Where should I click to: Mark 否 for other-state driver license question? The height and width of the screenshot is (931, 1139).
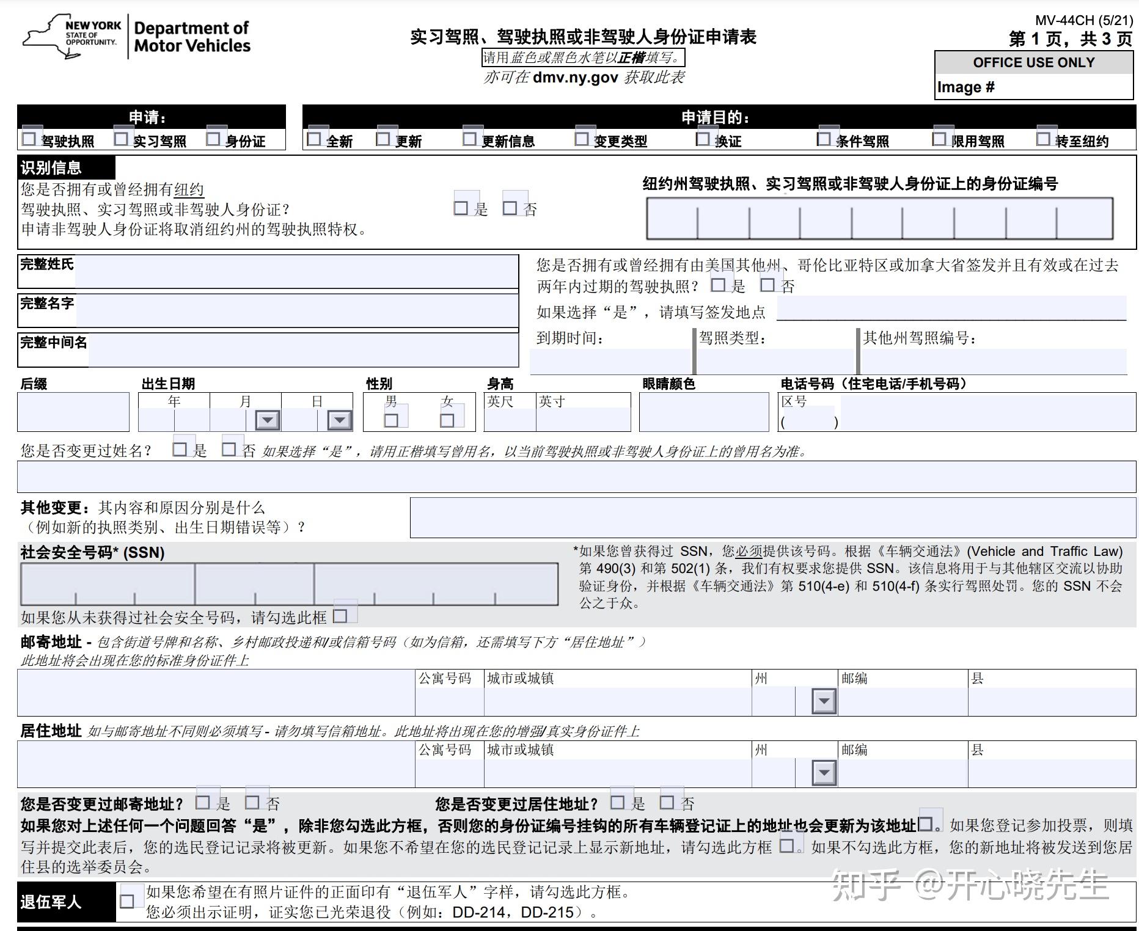(767, 285)
